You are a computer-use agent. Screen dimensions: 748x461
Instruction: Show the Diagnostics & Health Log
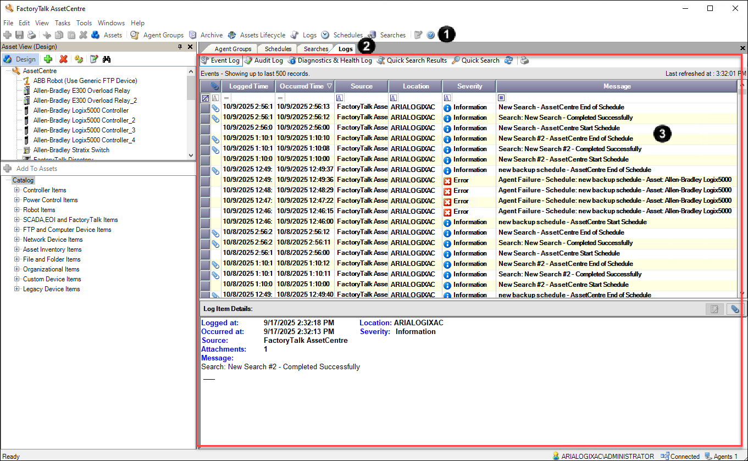(x=330, y=60)
